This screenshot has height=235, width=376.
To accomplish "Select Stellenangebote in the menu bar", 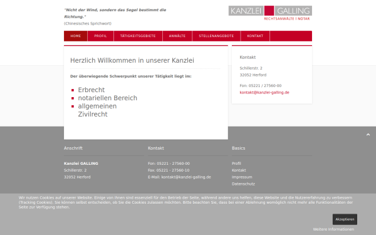I will (x=216, y=36).
